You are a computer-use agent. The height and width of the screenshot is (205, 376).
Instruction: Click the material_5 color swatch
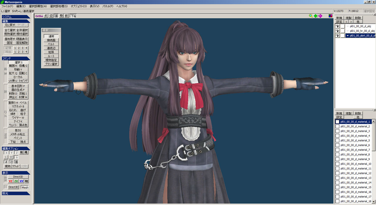(x=338, y=140)
